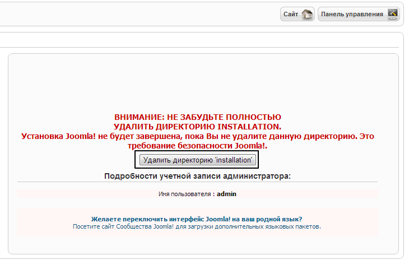Click text требование безопасности Joomla!
This screenshot has height=260, width=409.
197,146
